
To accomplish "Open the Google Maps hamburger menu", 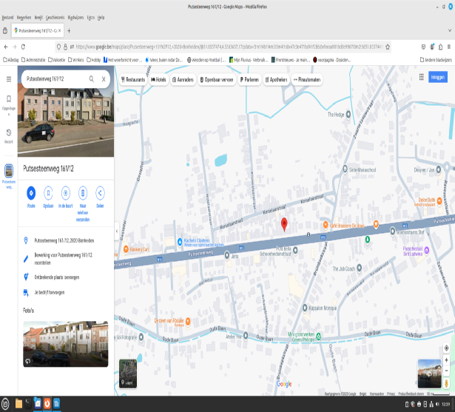I will coord(9,78).
